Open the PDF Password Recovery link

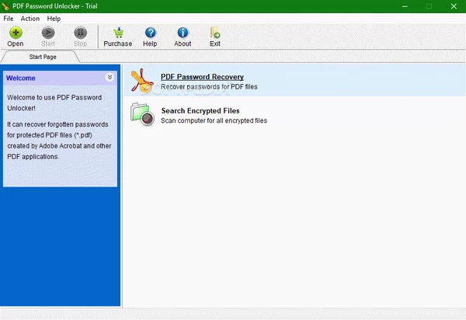click(202, 77)
